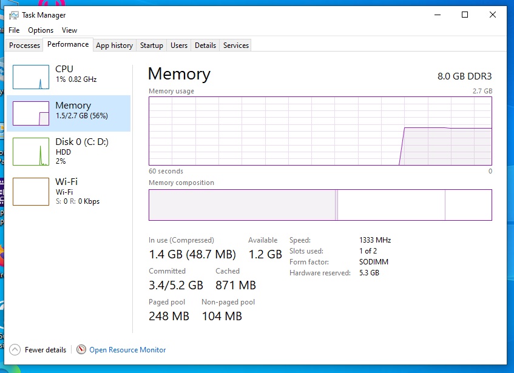This screenshot has height=373, width=514.
Task: Open Resource Monitor link
Action: click(127, 350)
